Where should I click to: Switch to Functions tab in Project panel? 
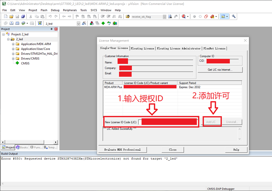coord(36,147)
